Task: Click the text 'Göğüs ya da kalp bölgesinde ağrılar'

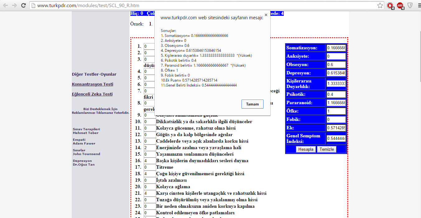Action: [194, 135]
